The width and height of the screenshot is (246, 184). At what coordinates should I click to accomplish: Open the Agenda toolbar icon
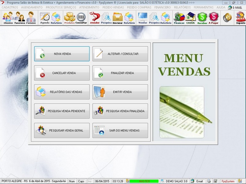[45, 18]
